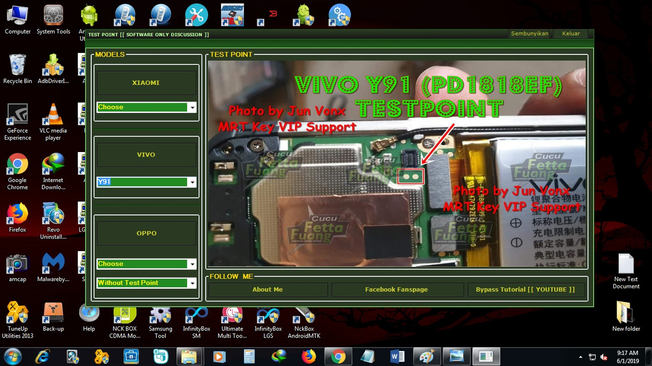This screenshot has height=366, width=652.
Task: Open InfinityBox SM shortcut
Action: click(x=196, y=323)
